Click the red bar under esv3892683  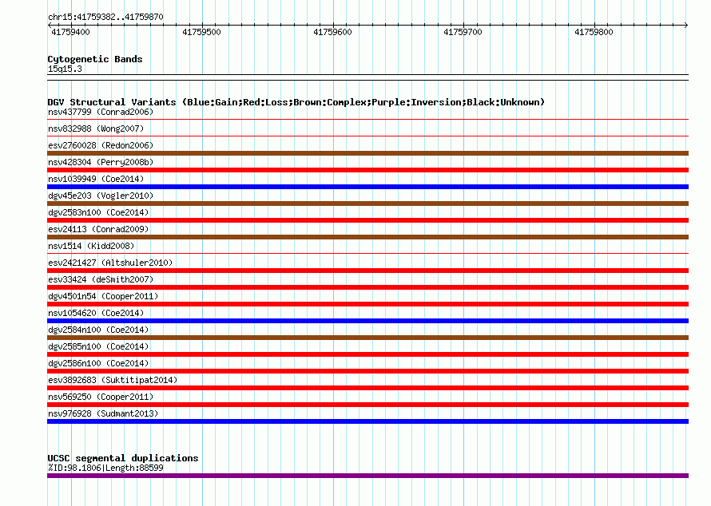[x=367, y=388]
